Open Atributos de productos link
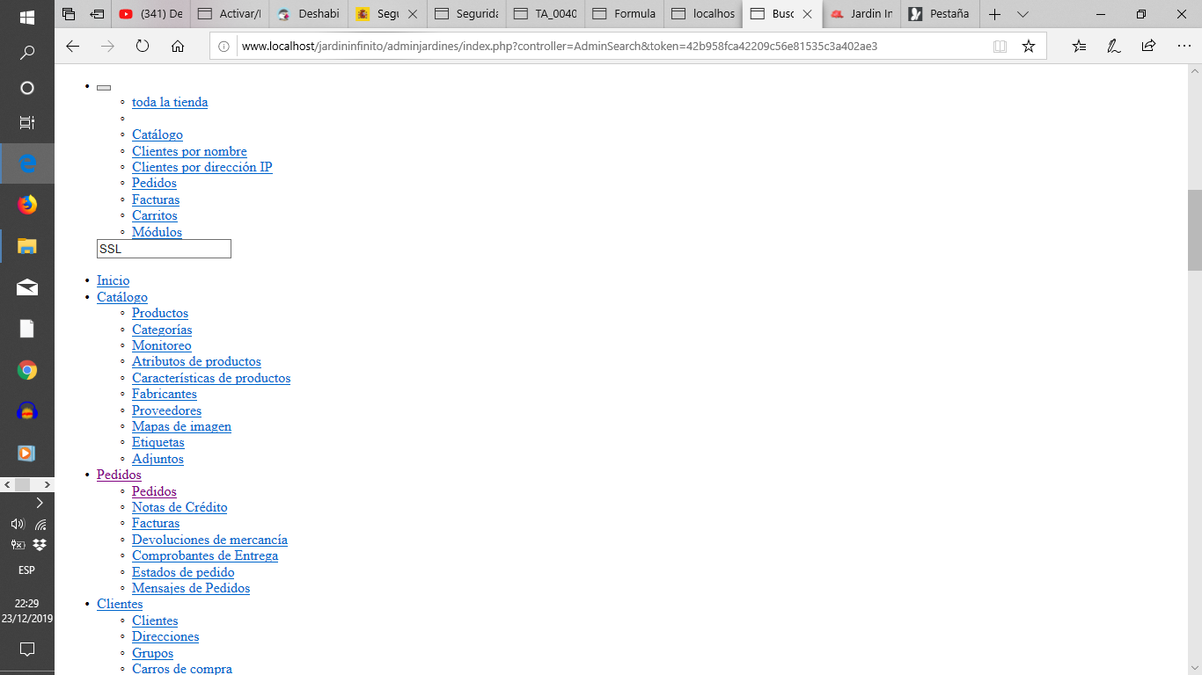Screen dimensions: 1202x675 196,361
